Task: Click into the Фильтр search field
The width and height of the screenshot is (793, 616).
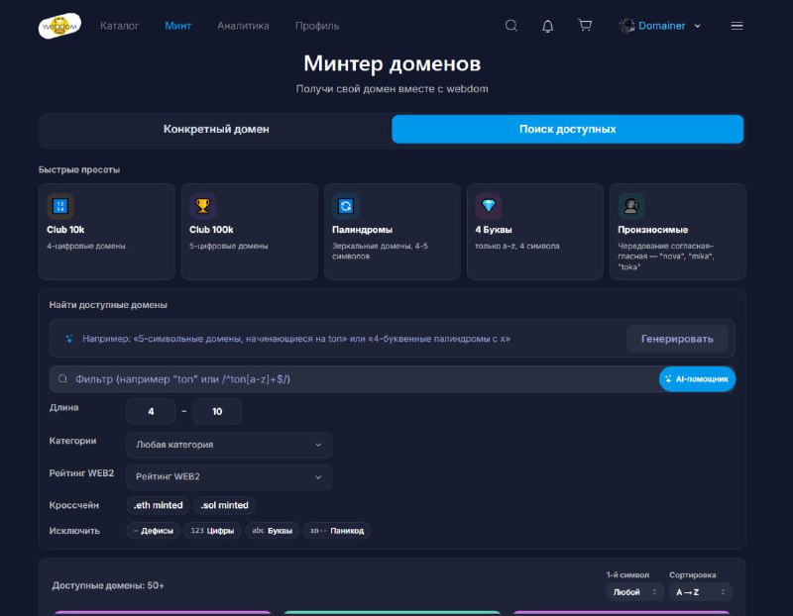Action: pos(354,379)
